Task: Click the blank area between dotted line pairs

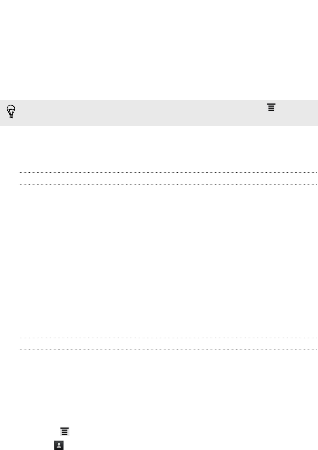Action: (x=167, y=261)
